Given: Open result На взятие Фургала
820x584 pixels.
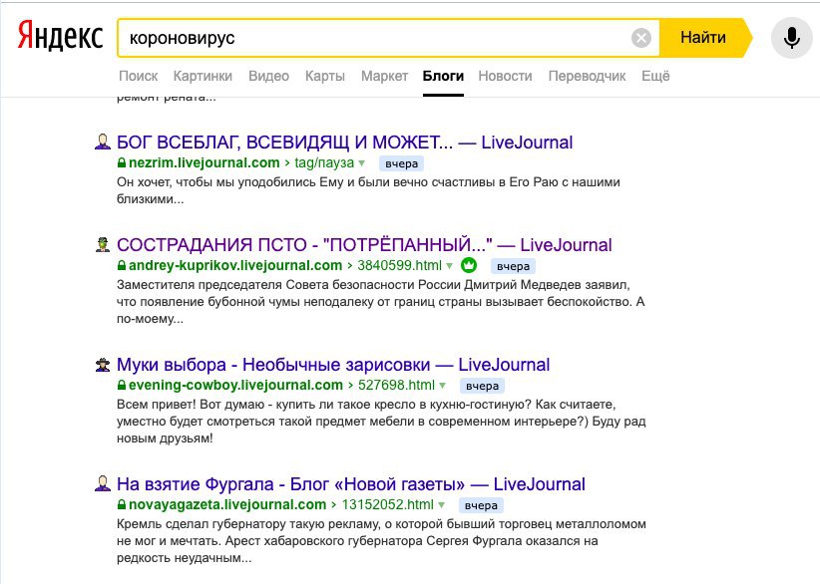Looking at the screenshot, I should click(x=351, y=483).
